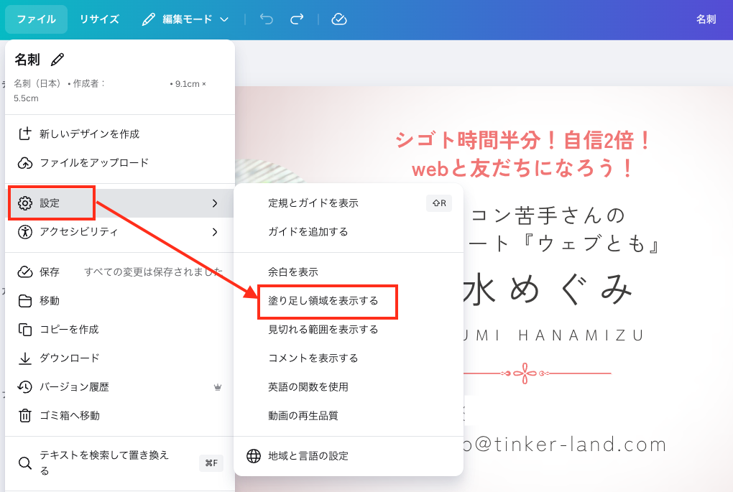The image size is (733, 492).
Task: Click the download arrow icon
Action: click(25, 358)
